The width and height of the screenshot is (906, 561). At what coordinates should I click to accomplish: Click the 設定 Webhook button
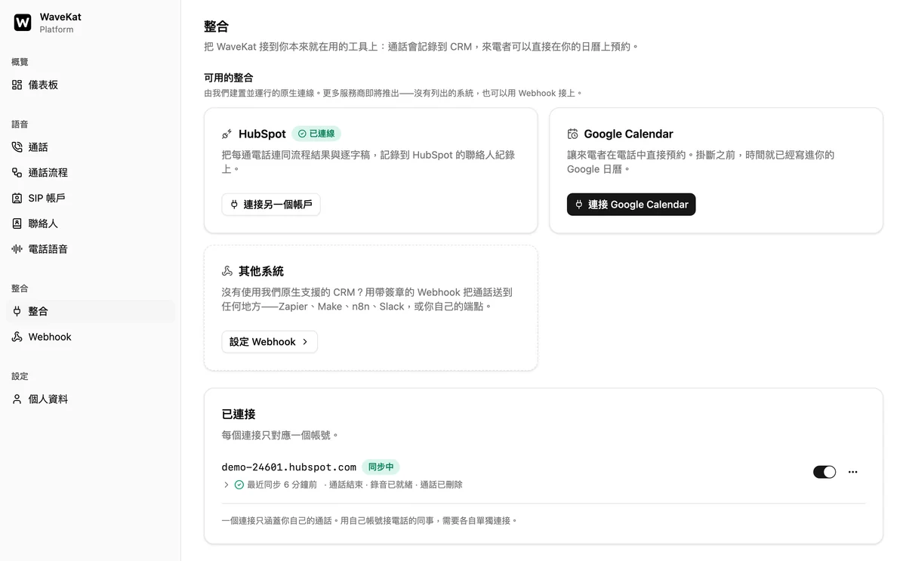270,342
